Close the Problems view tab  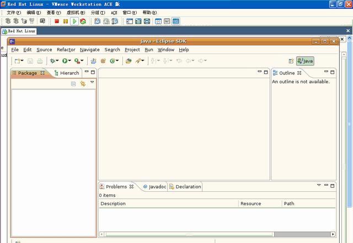point(131,187)
